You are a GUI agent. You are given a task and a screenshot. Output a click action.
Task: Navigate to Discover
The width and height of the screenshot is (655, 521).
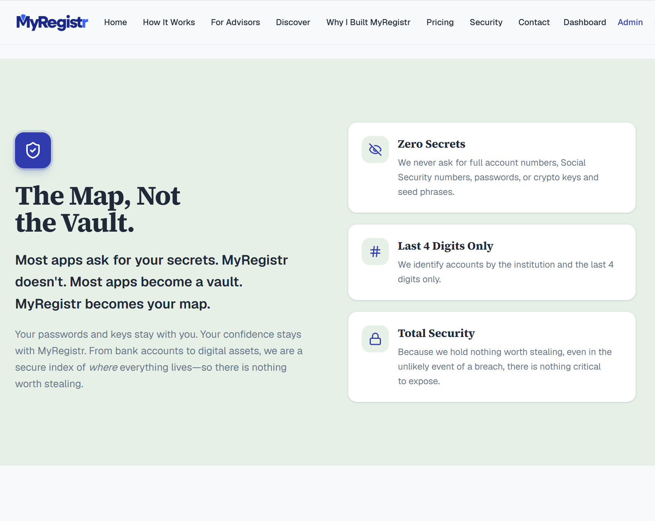pos(293,22)
